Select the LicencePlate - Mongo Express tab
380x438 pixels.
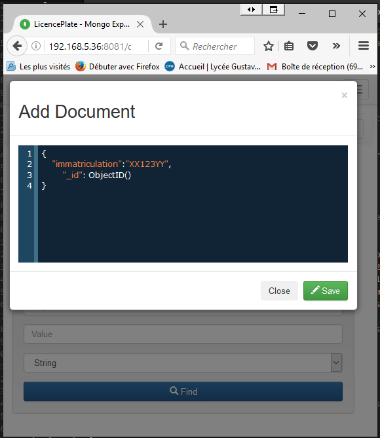(82, 24)
